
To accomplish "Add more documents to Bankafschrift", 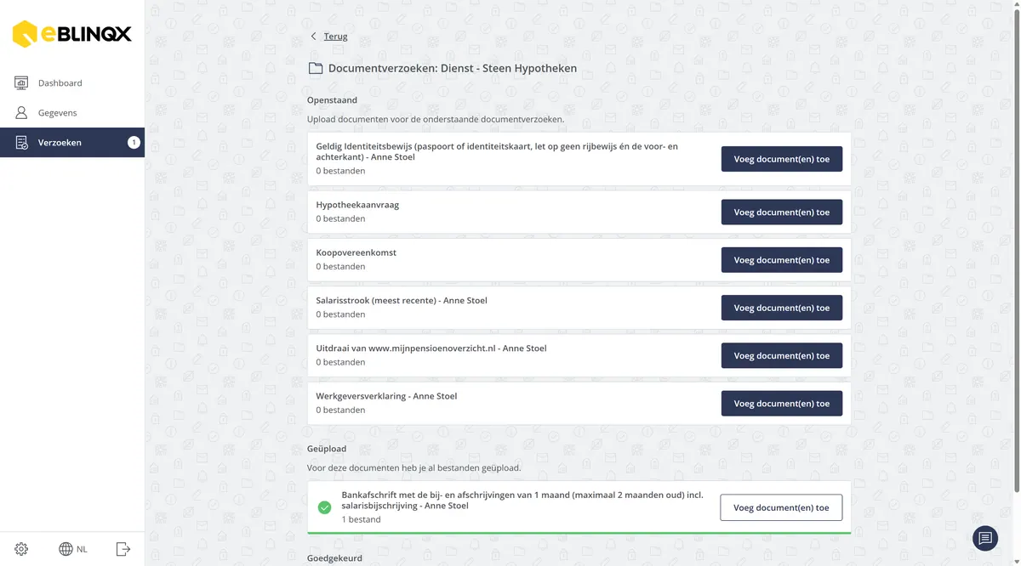I will tap(781, 507).
